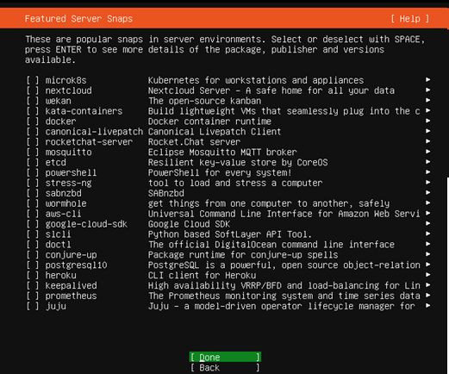This screenshot has width=449, height=374.
Task: Click the juju snap name
Action: coord(56,307)
